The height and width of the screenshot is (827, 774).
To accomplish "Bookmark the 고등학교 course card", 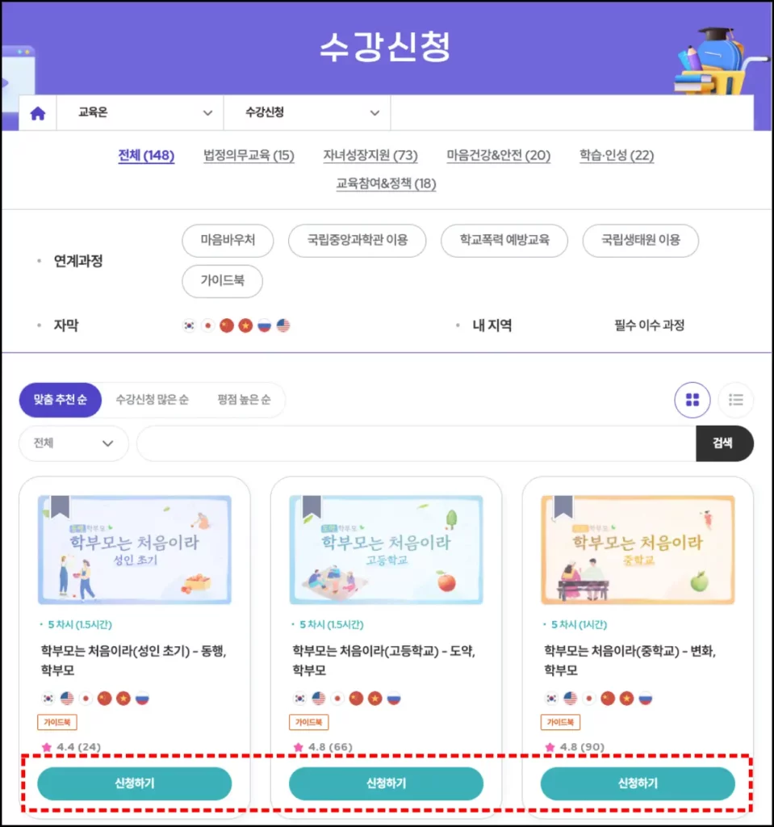I will coord(312,506).
